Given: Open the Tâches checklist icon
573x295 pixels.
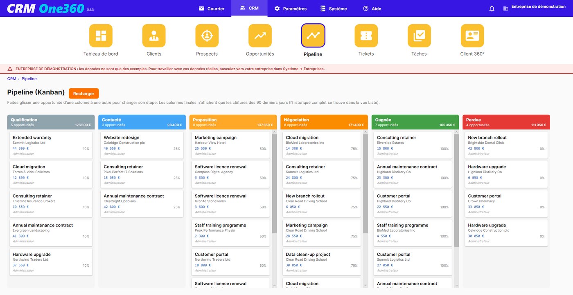Looking at the screenshot, I should click(x=419, y=36).
